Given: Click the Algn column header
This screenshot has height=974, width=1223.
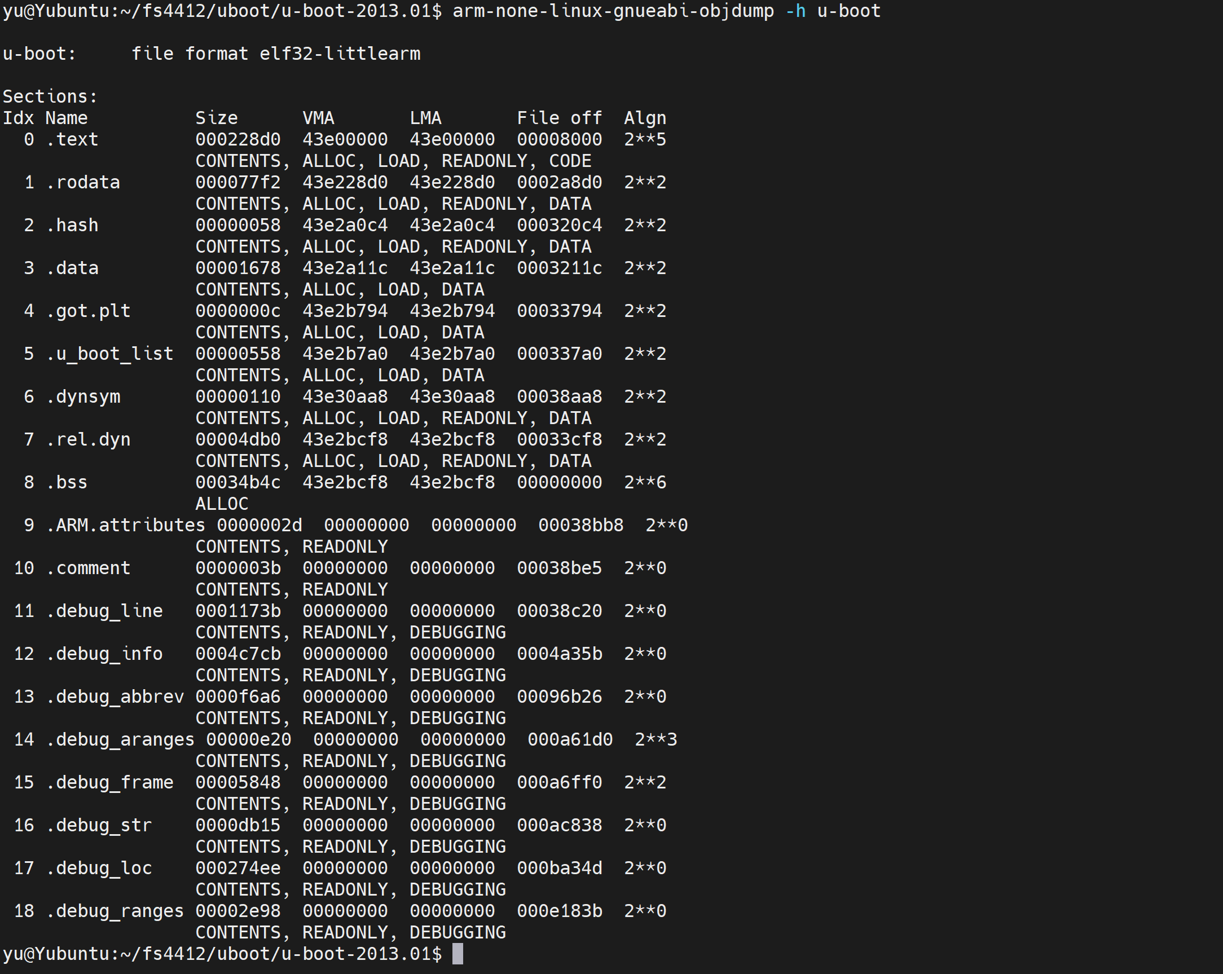Looking at the screenshot, I should tap(645, 118).
